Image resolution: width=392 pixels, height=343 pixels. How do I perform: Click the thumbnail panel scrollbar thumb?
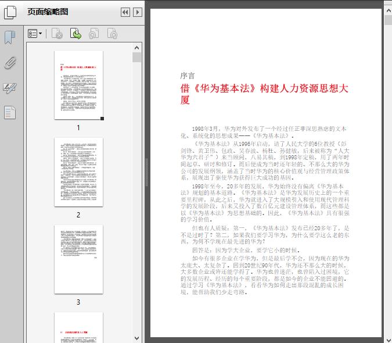point(136,58)
